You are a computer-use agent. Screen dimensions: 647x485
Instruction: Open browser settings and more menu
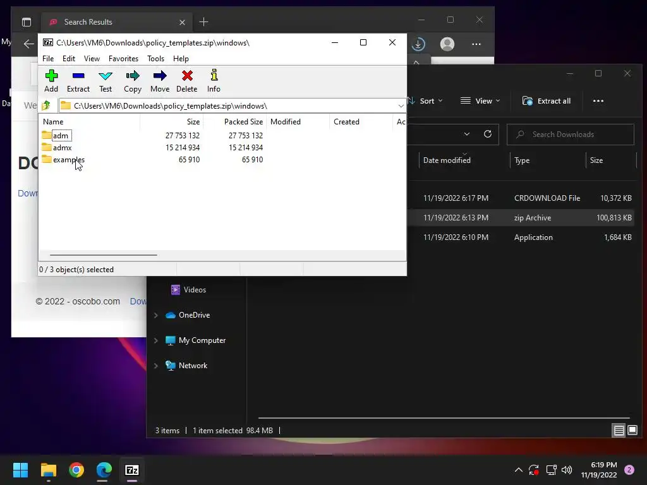[x=476, y=44]
